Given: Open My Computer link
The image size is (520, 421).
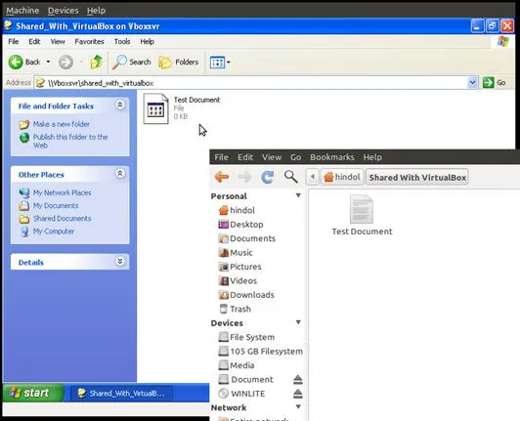Looking at the screenshot, I should pyautogui.click(x=54, y=232).
